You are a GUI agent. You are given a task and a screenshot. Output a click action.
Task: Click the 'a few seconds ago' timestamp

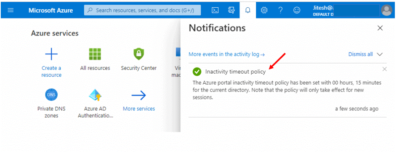pos(357,109)
